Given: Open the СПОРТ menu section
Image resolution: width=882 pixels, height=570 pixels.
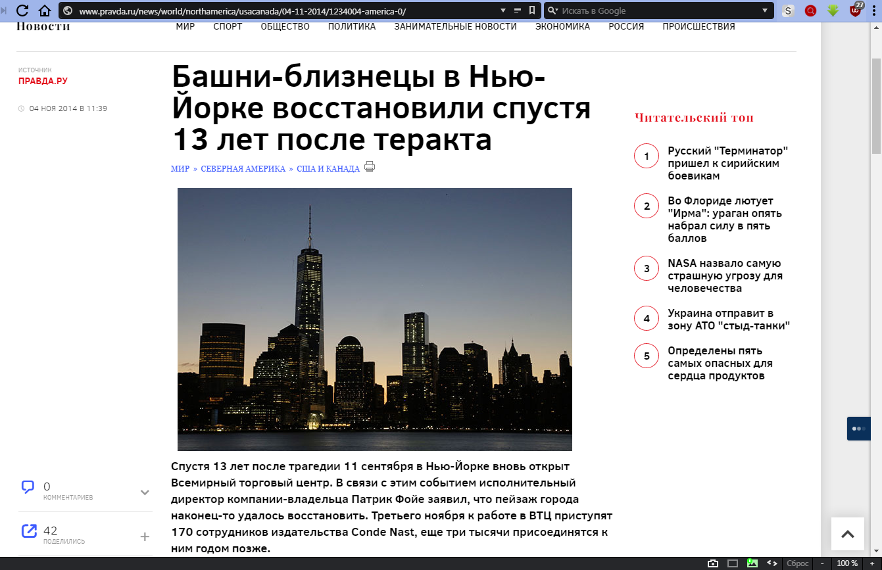Looking at the screenshot, I should tap(228, 27).
